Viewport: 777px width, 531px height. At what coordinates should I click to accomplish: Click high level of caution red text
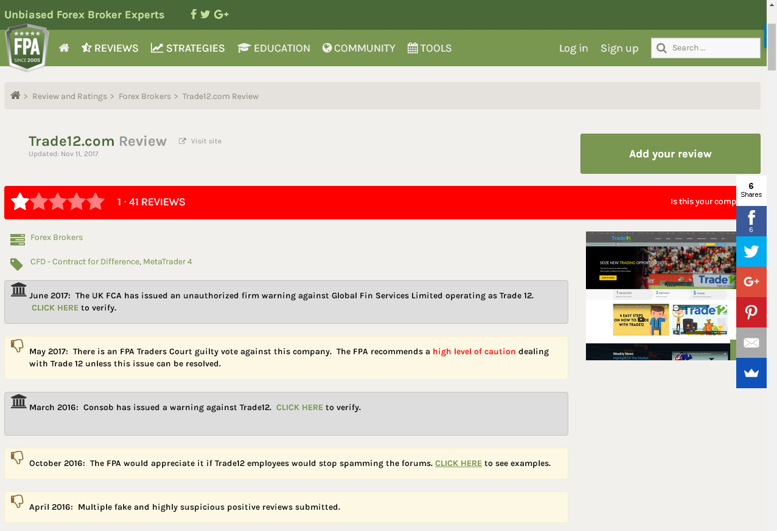coord(474,352)
